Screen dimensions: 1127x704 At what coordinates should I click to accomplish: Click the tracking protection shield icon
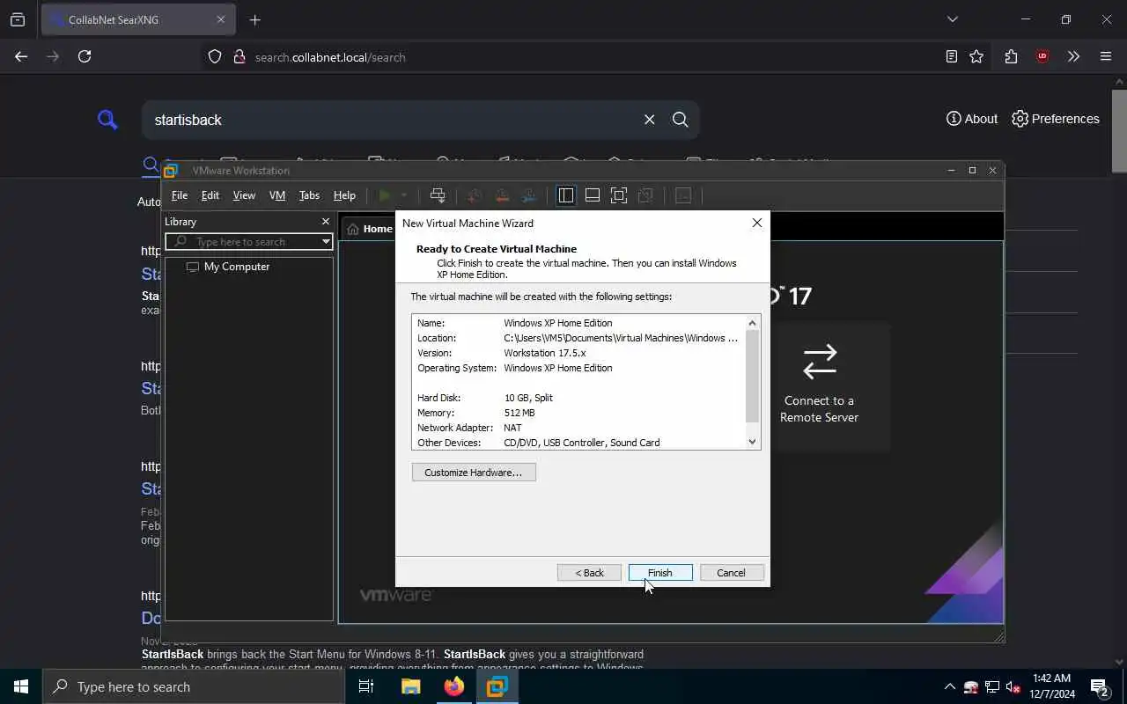click(x=215, y=57)
